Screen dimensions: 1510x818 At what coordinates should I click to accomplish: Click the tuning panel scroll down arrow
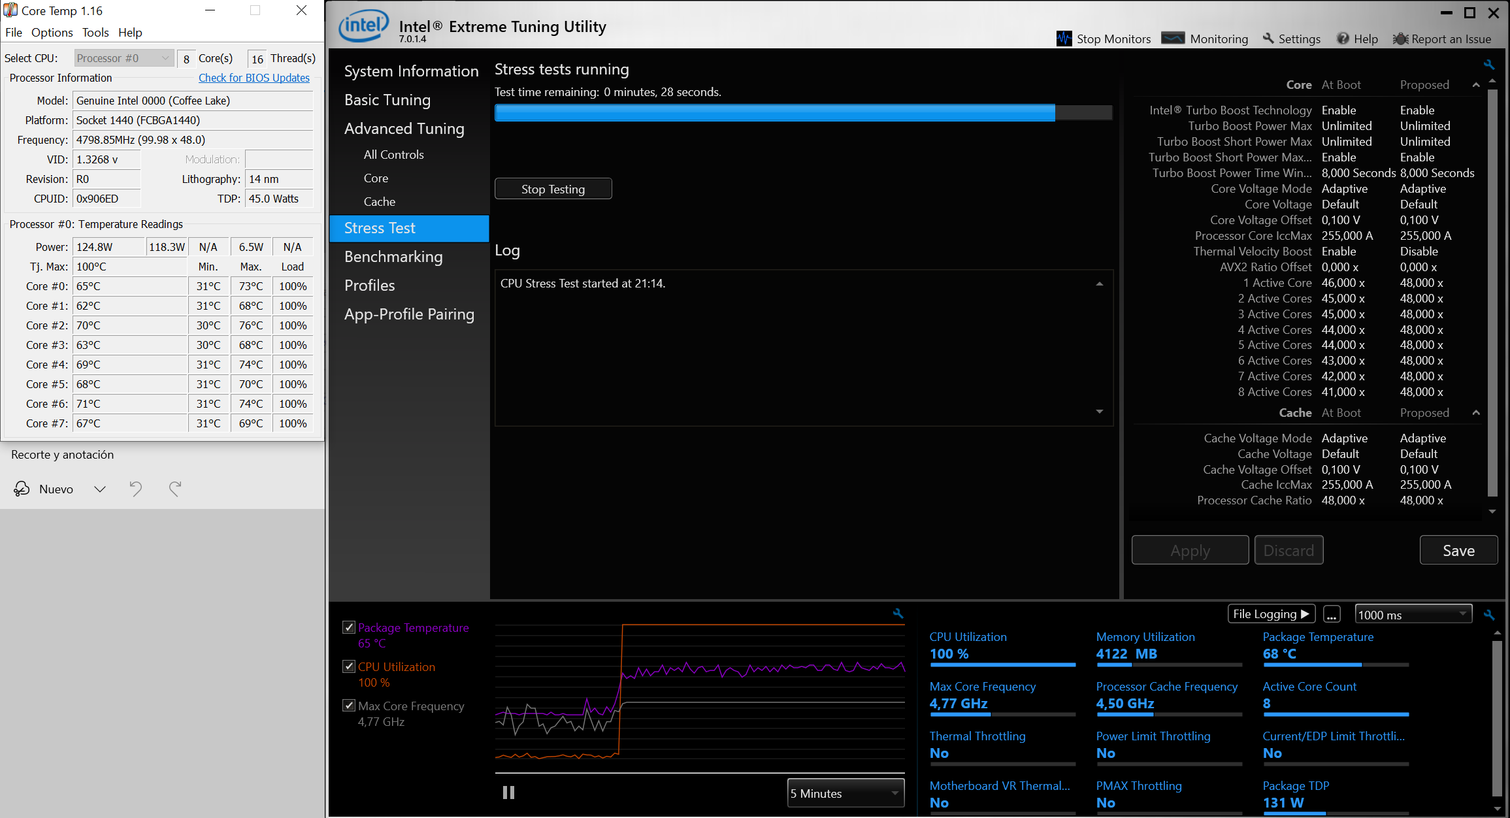(1492, 512)
